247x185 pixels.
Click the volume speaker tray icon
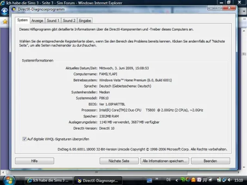point(229,180)
